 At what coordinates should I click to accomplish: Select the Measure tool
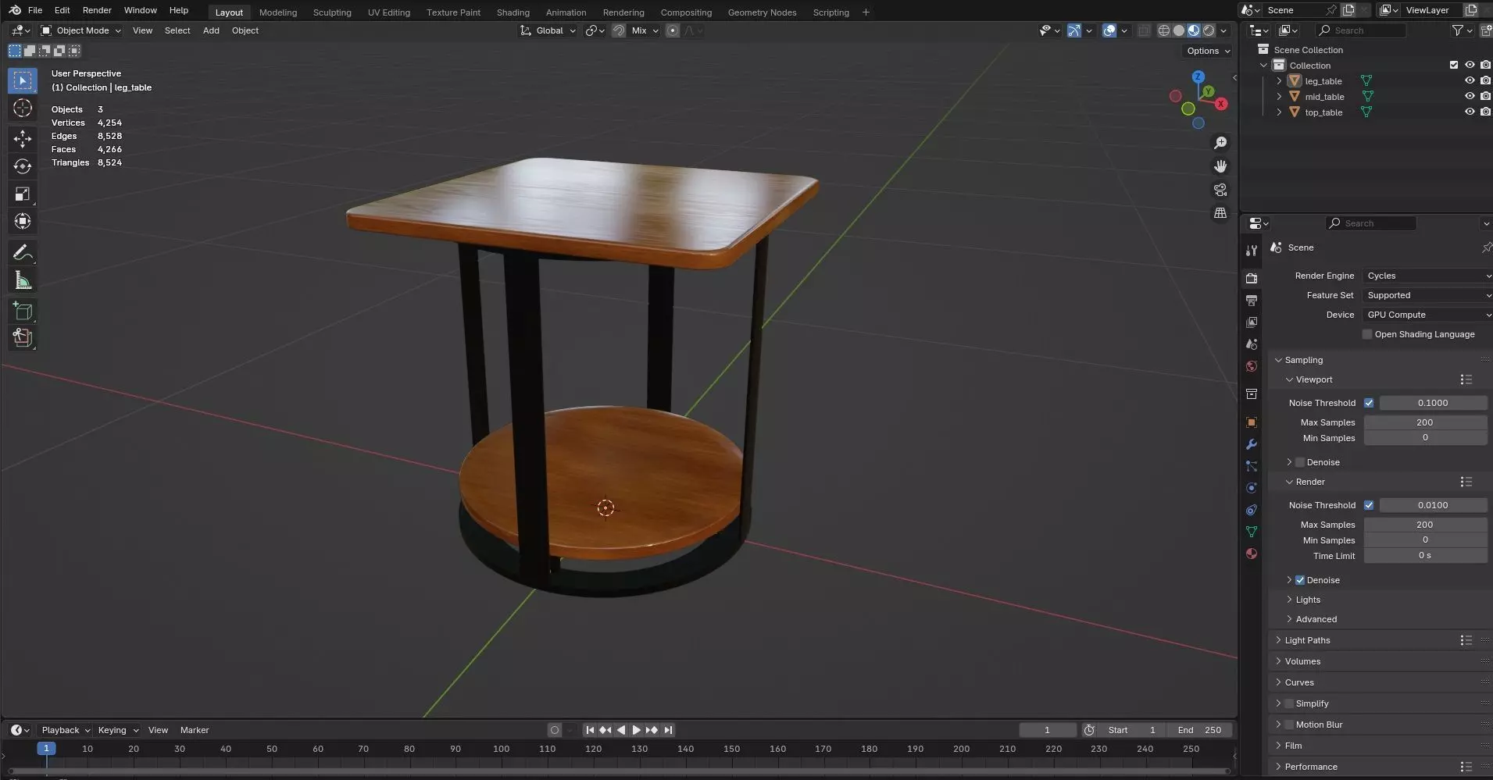[23, 280]
